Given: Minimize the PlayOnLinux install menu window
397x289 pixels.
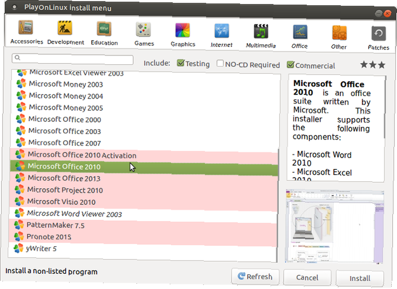Looking at the screenshot, I should click(379, 13).
